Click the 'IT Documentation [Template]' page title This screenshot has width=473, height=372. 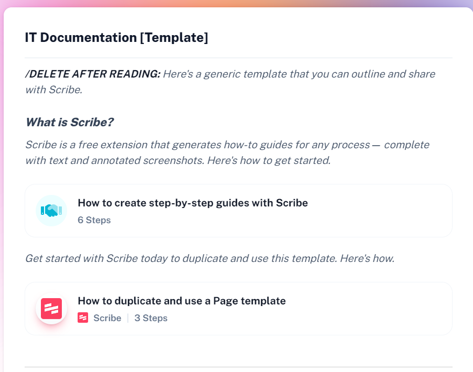point(116,38)
